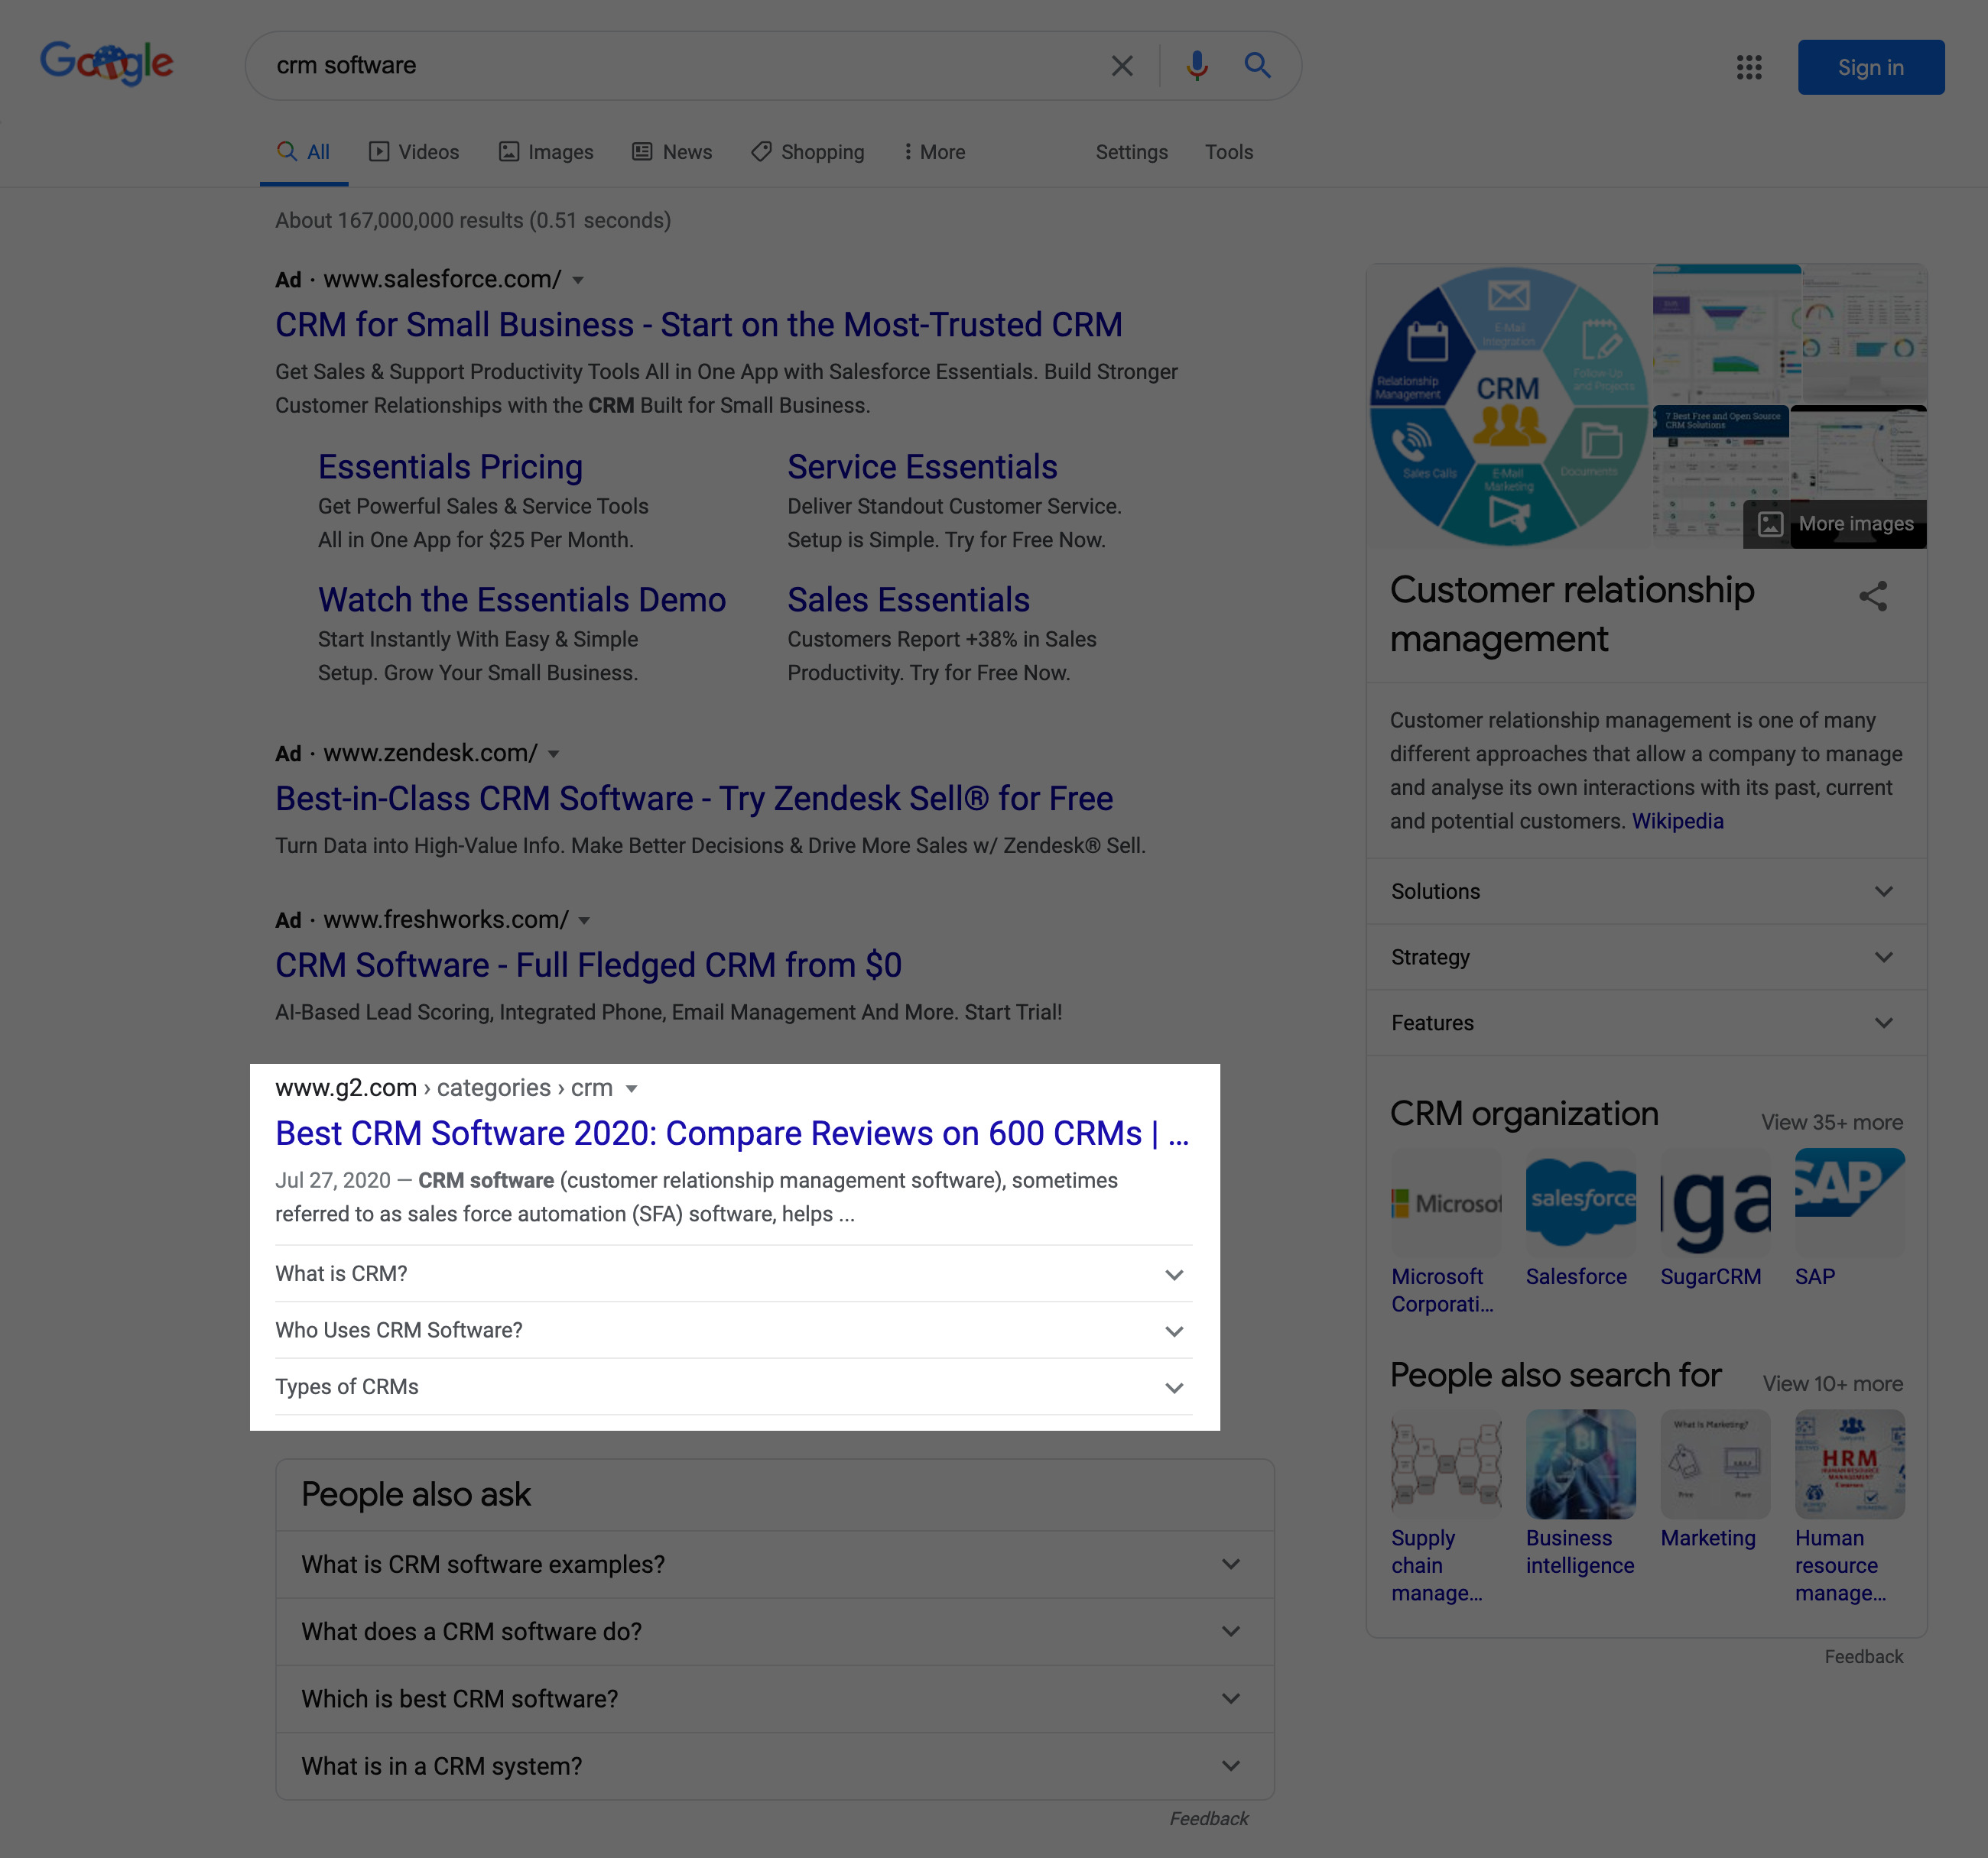Viewport: 1988px width, 1858px height.
Task: Switch to the News tab
Action: (672, 152)
